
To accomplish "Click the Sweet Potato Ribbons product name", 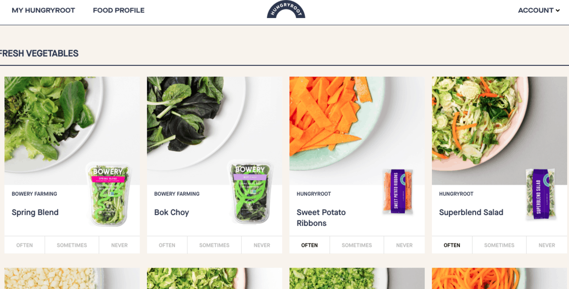I will [x=321, y=217].
